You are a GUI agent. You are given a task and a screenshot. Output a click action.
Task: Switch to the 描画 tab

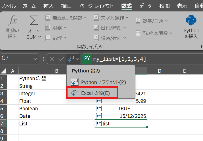tap(66, 6)
